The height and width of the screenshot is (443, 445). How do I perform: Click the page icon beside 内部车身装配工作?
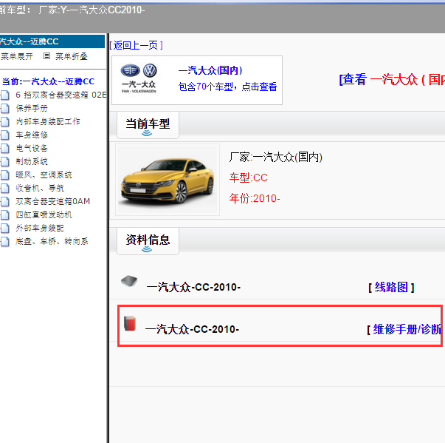(5, 122)
